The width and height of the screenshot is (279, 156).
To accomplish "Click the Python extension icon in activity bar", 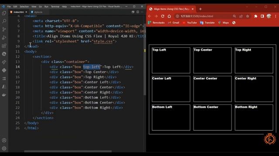I will pos(4,70).
